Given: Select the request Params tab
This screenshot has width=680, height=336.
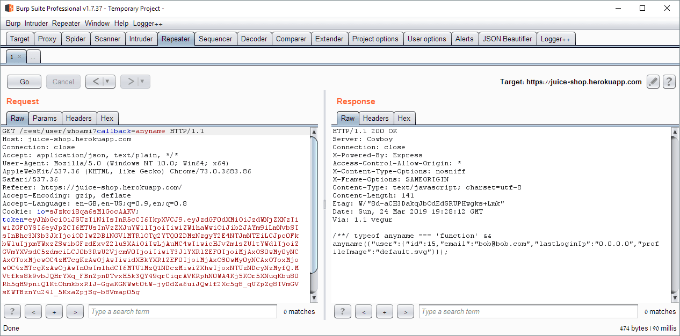Looking at the screenshot, I should pyautogui.click(x=45, y=118).
